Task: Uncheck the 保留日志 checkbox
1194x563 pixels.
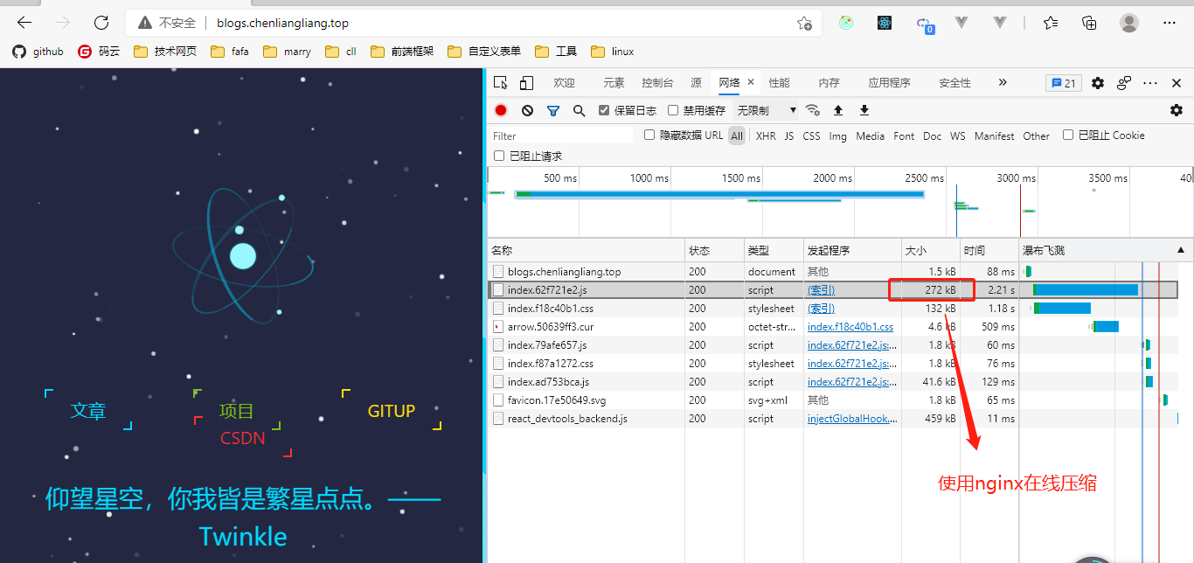Action: 603,110
